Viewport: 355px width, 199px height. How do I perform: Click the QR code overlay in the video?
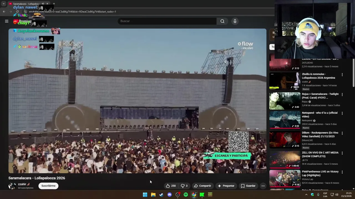(239, 142)
